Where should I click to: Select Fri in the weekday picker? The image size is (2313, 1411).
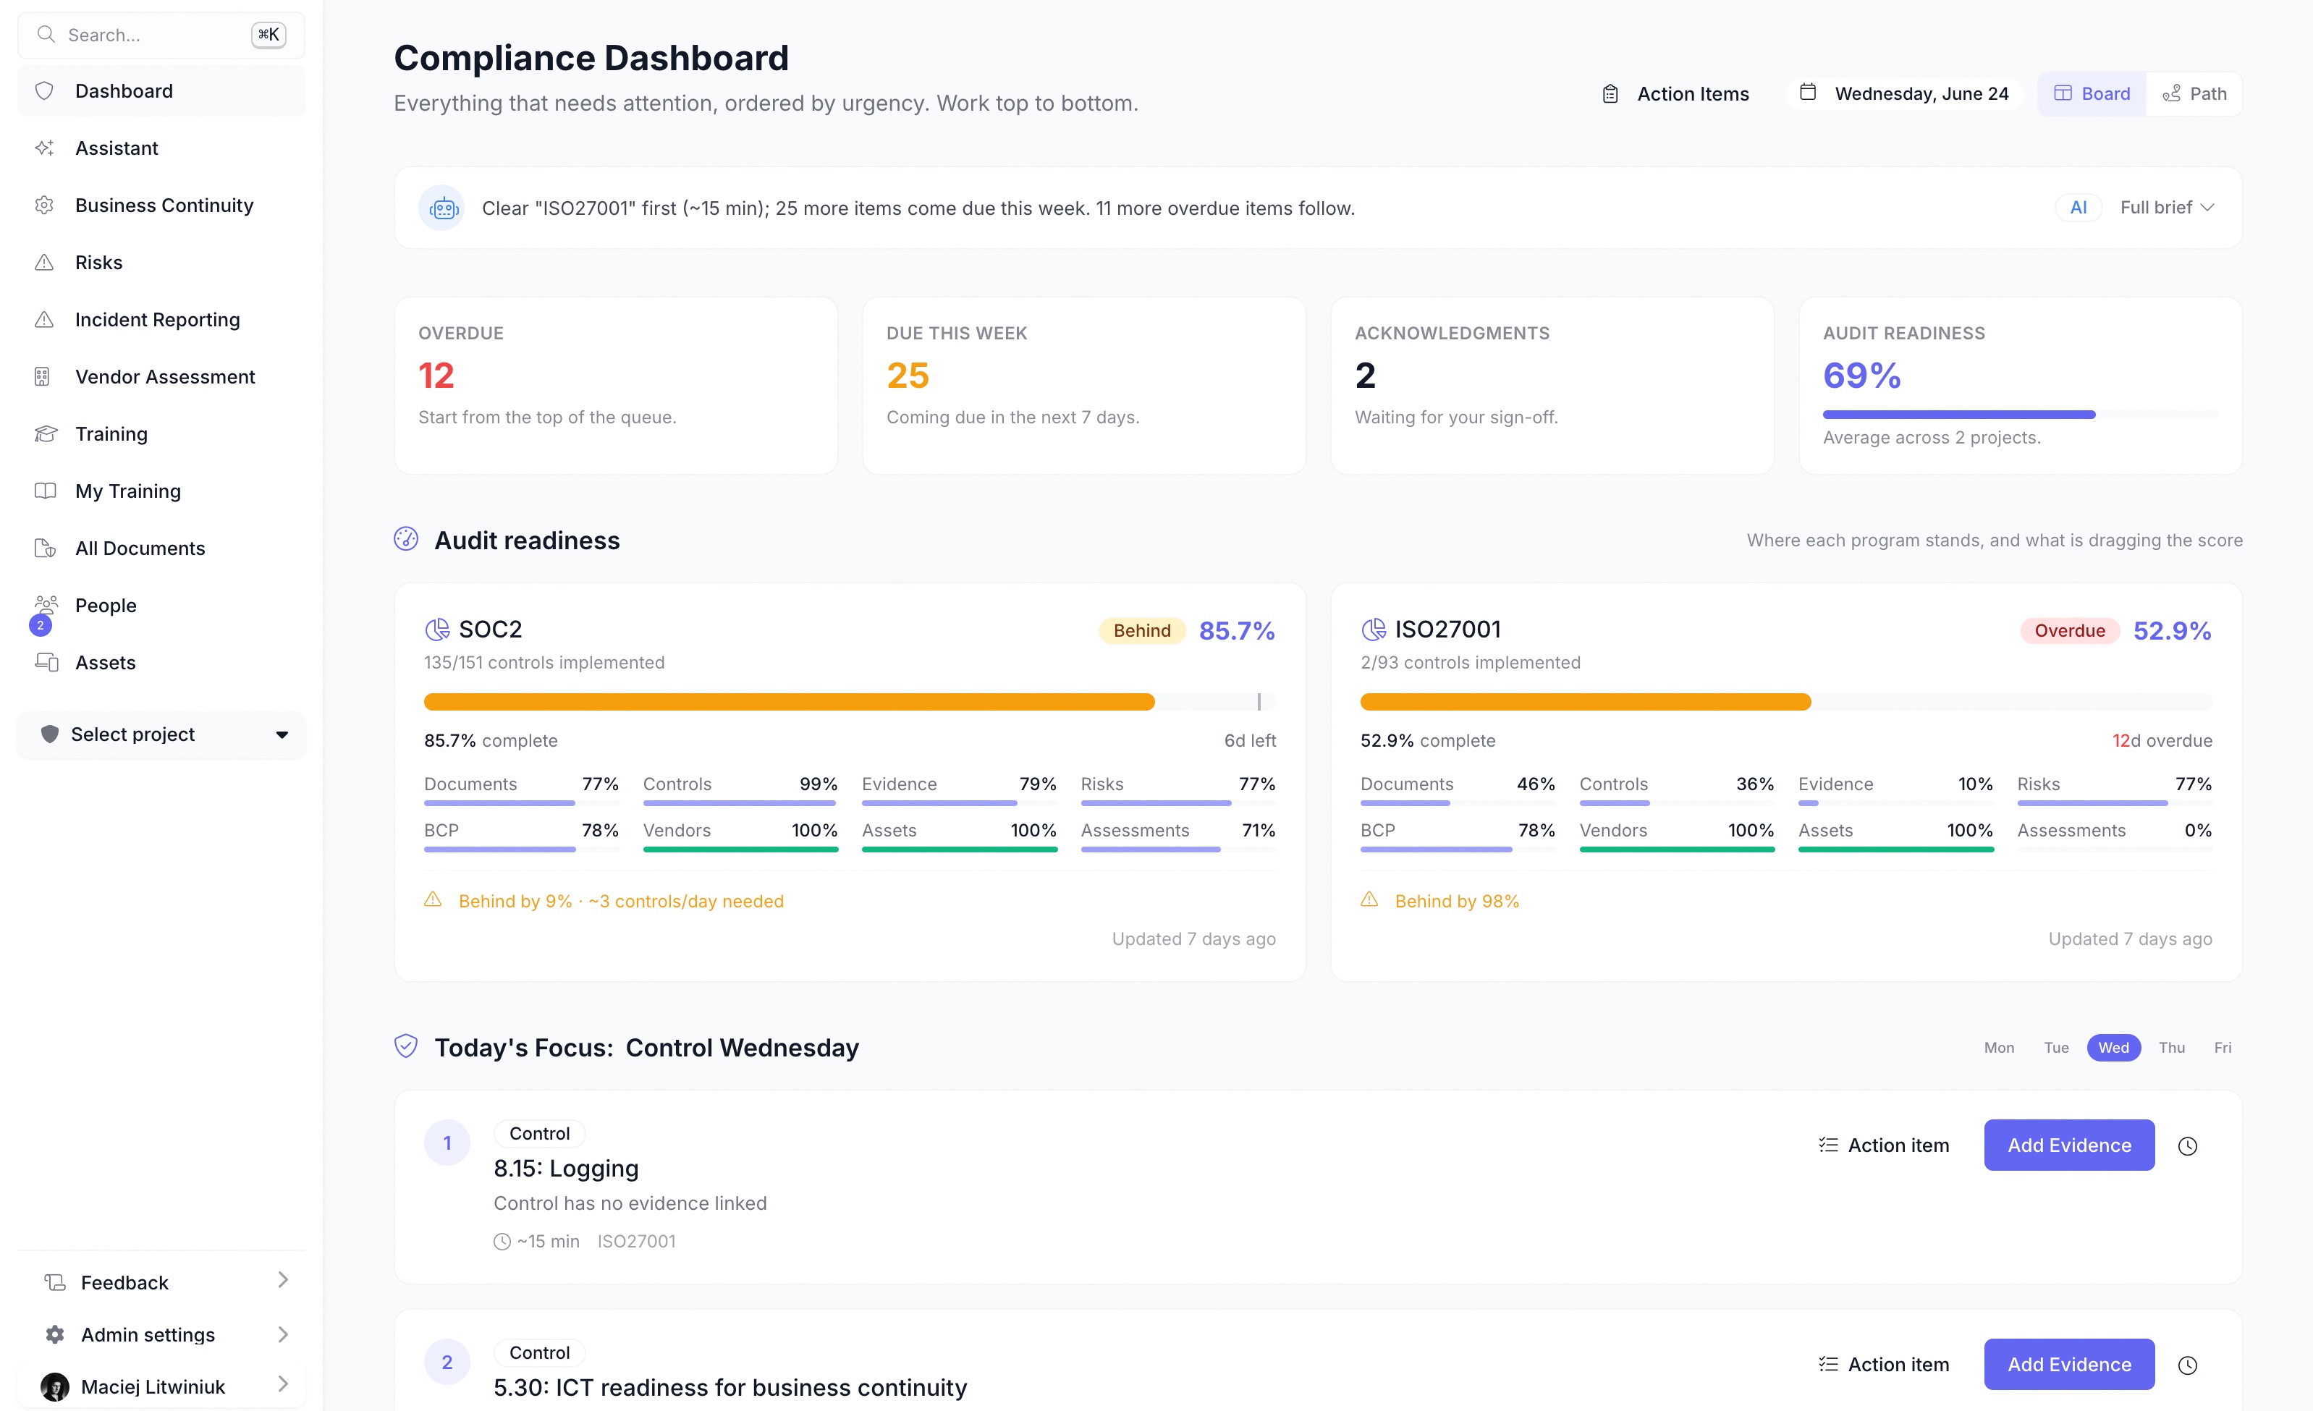pyautogui.click(x=2223, y=1048)
